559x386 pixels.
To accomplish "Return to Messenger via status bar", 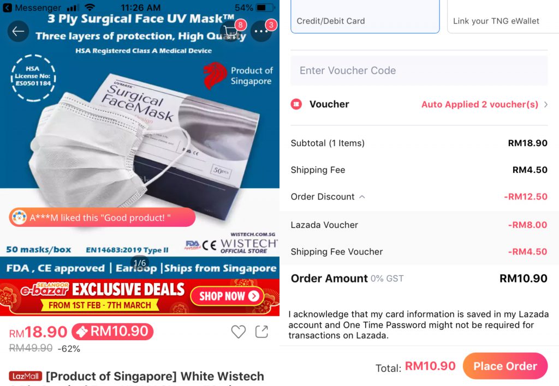I will (32, 8).
